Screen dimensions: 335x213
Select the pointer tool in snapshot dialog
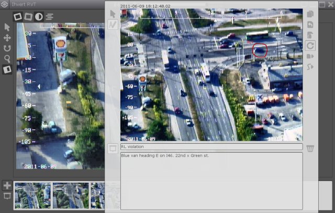click(x=113, y=14)
